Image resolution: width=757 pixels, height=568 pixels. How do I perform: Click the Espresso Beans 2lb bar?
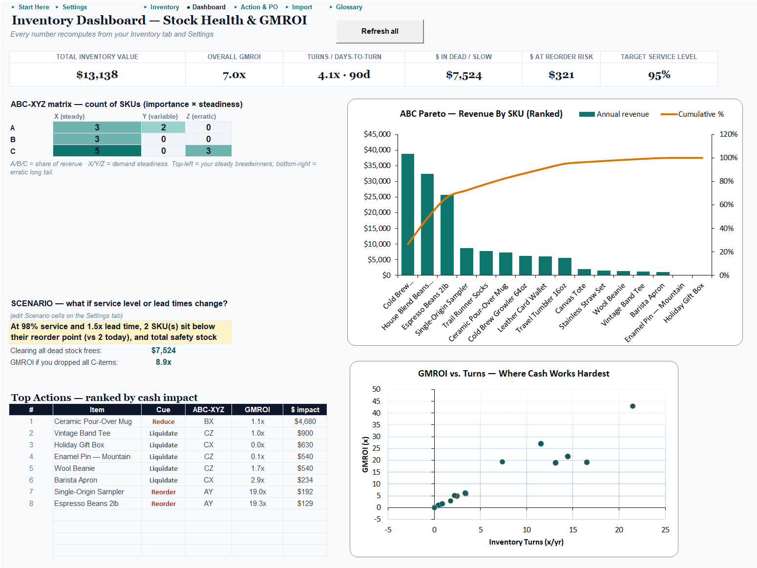click(x=447, y=235)
